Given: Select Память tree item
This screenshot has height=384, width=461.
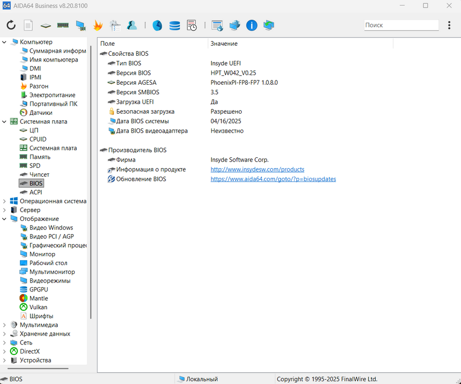Looking at the screenshot, I should (35, 157).
